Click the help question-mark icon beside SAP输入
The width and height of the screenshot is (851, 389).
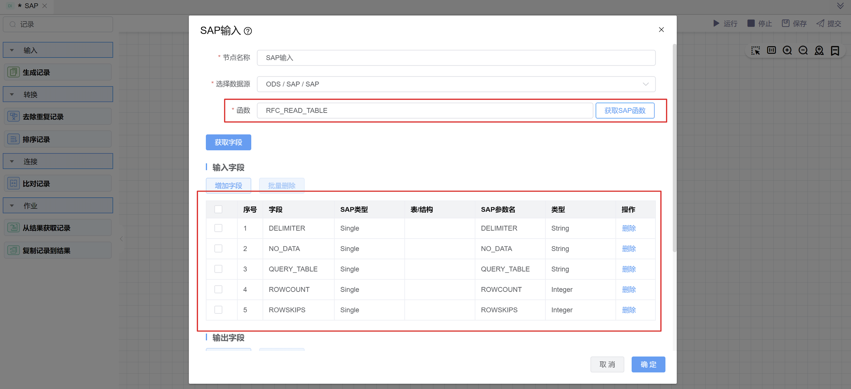pyautogui.click(x=247, y=31)
